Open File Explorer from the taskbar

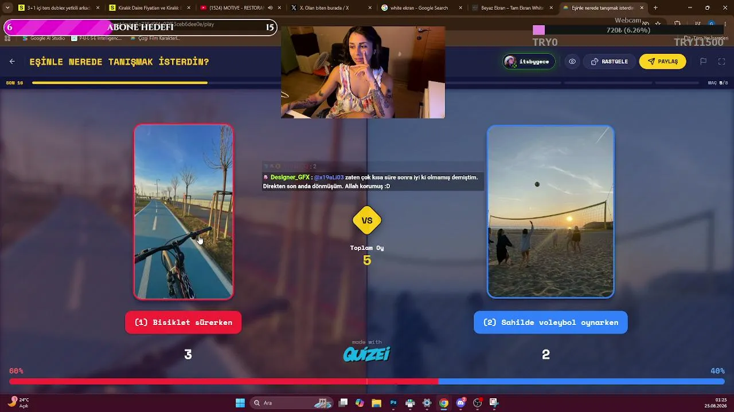click(376, 403)
